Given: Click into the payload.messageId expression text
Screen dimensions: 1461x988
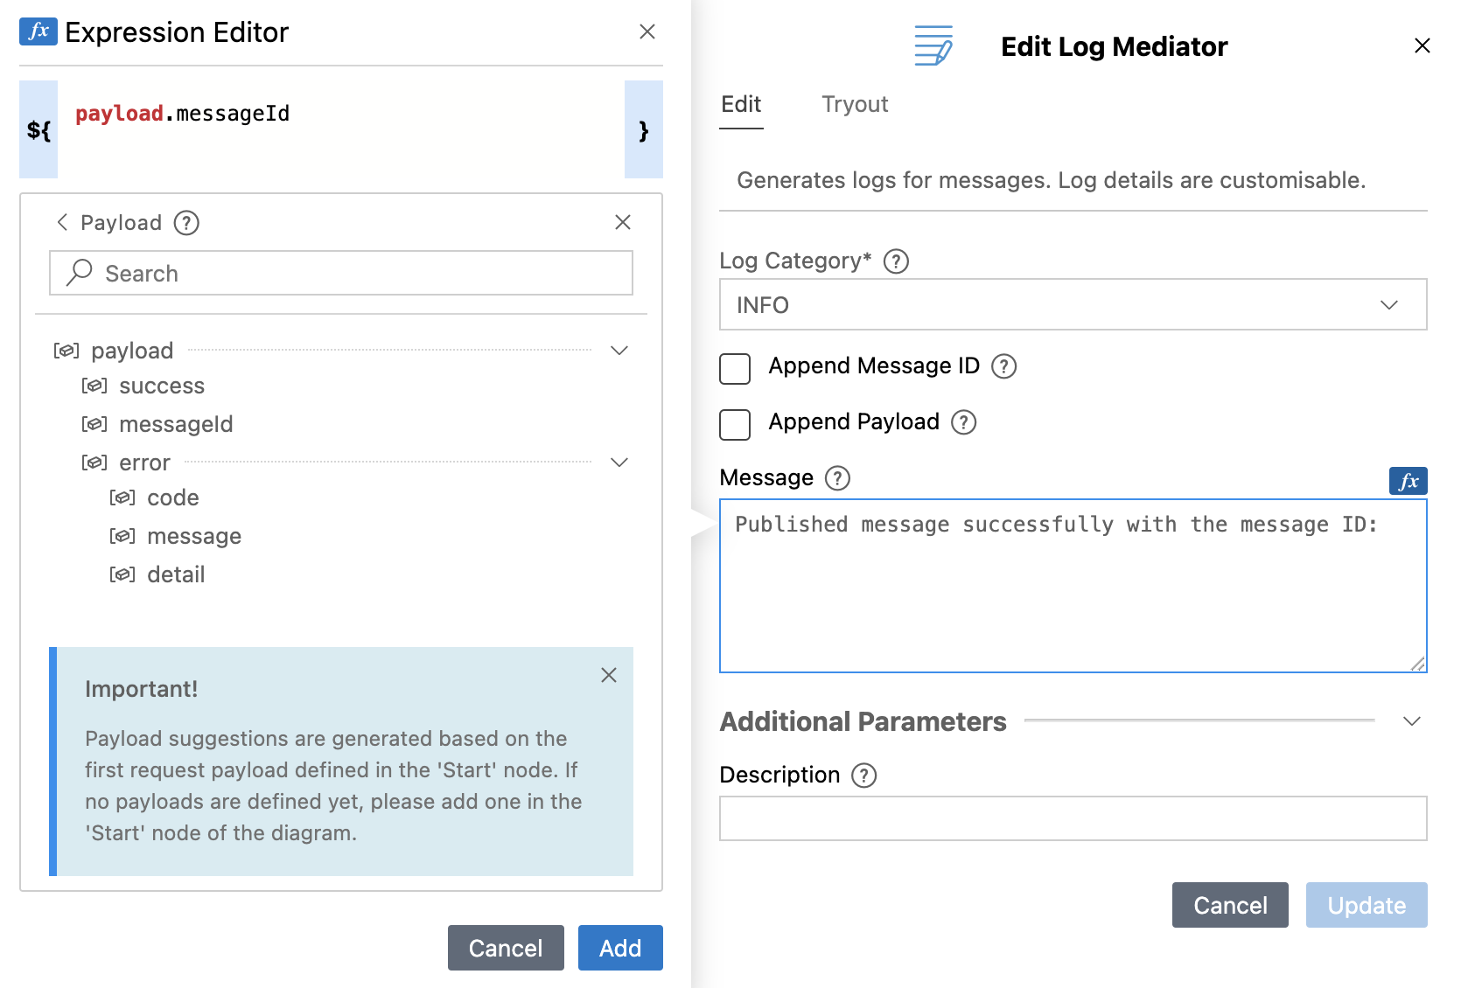Looking at the screenshot, I should tap(182, 114).
